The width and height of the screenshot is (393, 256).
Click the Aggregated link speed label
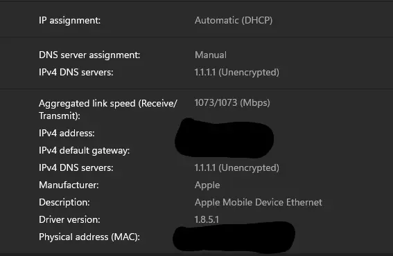[x=108, y=109]
